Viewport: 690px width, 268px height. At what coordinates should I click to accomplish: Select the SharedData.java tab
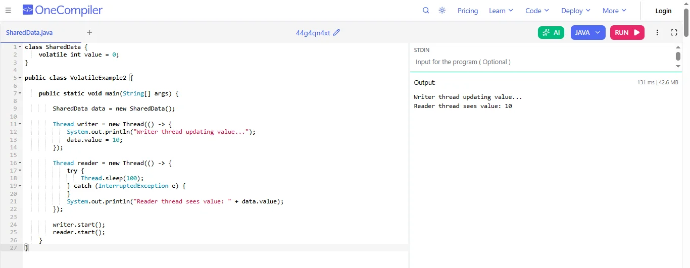click(x=29, y=32)
